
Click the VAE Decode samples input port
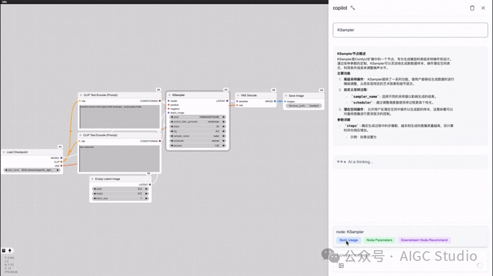[x=237, y=101]
